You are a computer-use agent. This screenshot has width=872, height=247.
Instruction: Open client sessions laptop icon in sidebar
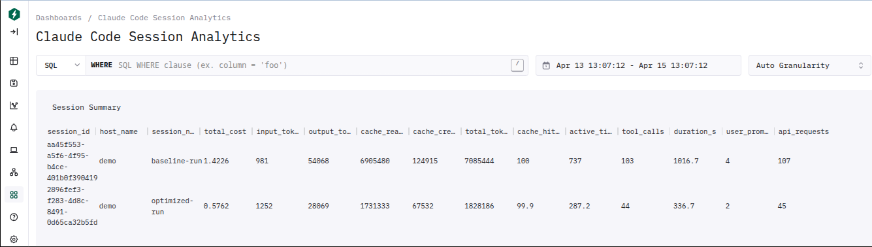pyautogui.click(x=14, y=150)
